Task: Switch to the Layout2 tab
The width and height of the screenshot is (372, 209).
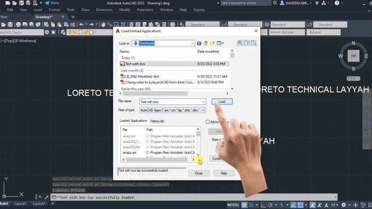Action: click(x=39, y=204)
